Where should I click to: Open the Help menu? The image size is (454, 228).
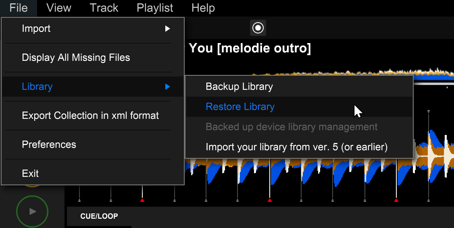tap(203, 8)
